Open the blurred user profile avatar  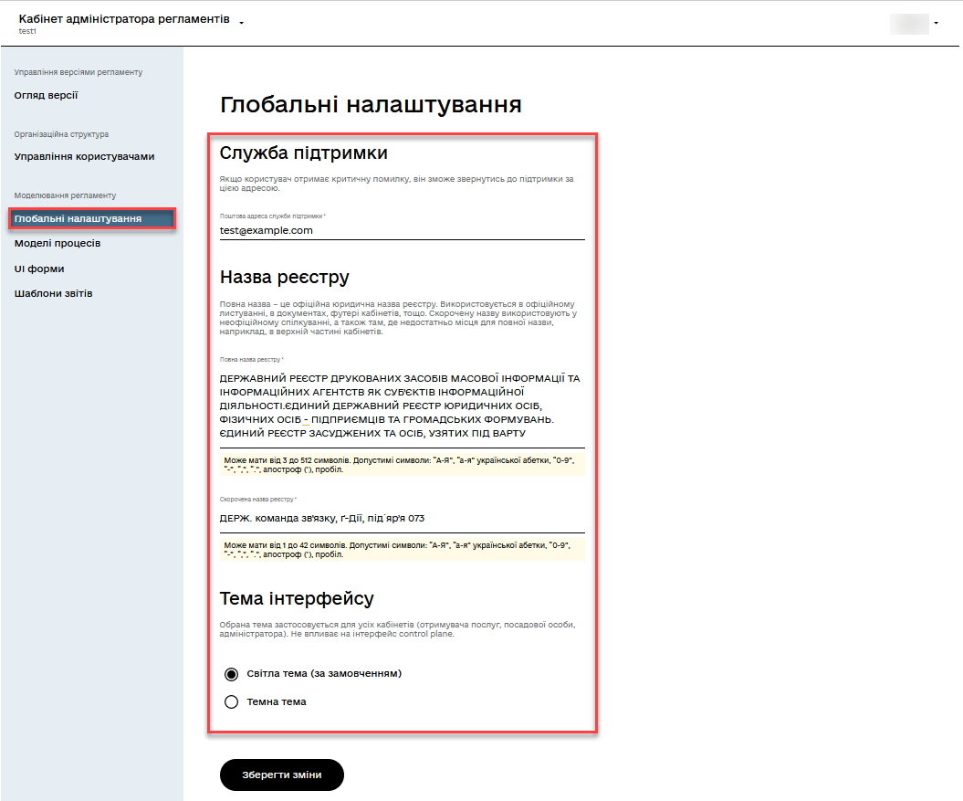(909, 24)
